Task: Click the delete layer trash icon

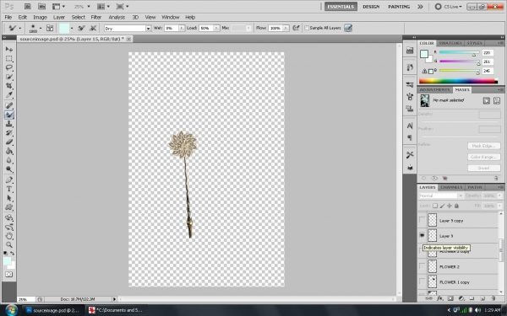Action: pos(493,298)
